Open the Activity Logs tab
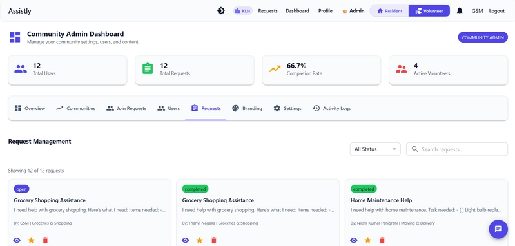The width and height of the screenshot is (515, 246). (332, 108)
